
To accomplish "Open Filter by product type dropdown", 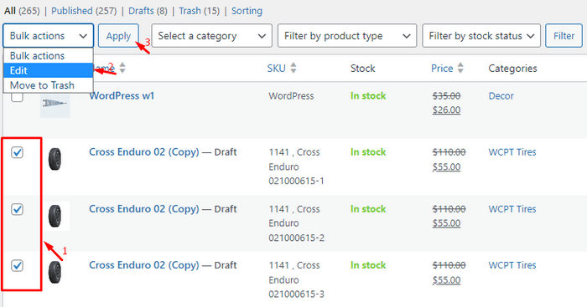I will click(347, 36).
